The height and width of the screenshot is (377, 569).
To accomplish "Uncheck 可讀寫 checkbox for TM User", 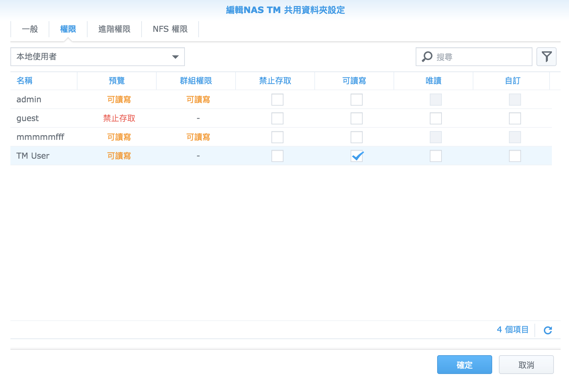I will click(x=357, y=156).
